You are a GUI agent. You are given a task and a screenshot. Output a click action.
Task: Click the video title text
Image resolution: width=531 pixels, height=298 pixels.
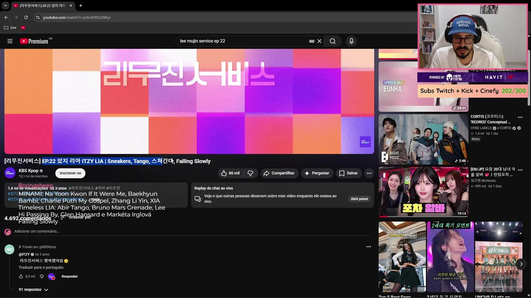[x=107, y=161]
